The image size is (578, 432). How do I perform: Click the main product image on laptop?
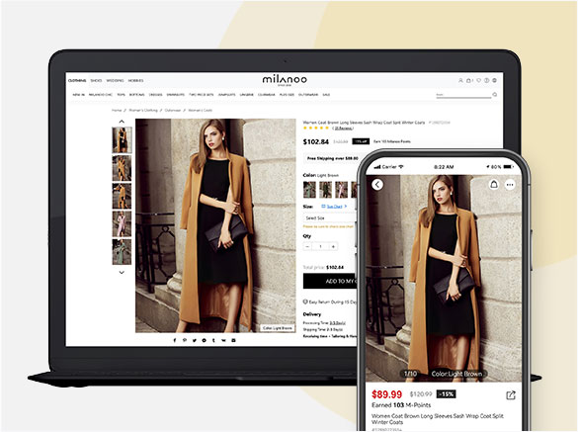click(x=215, y=225)
